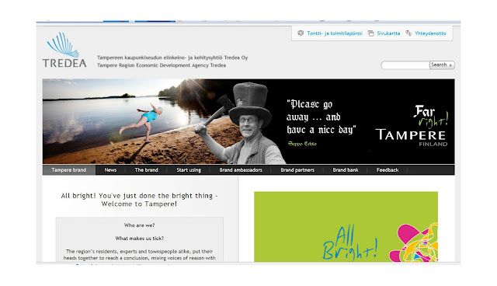Click the All Bright! green image
Image resolution: width=497 pixels, height=286 pixels.
346,227
